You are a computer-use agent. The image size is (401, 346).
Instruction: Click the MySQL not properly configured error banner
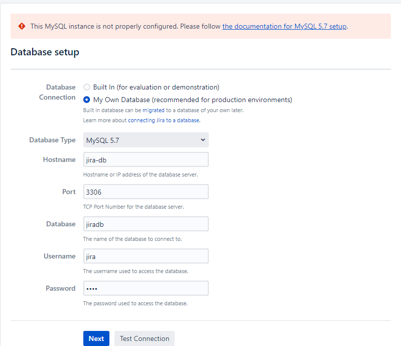201,26
